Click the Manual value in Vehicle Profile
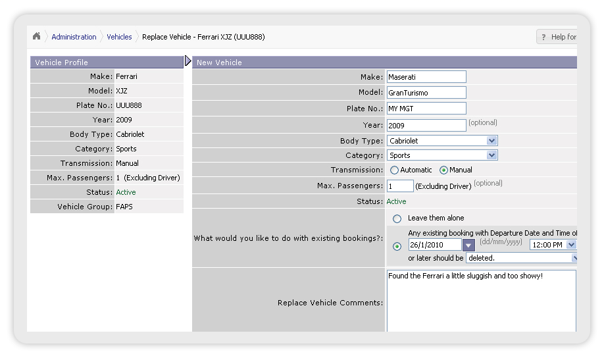The image size is (604, 358). click(x=128, y=163)
